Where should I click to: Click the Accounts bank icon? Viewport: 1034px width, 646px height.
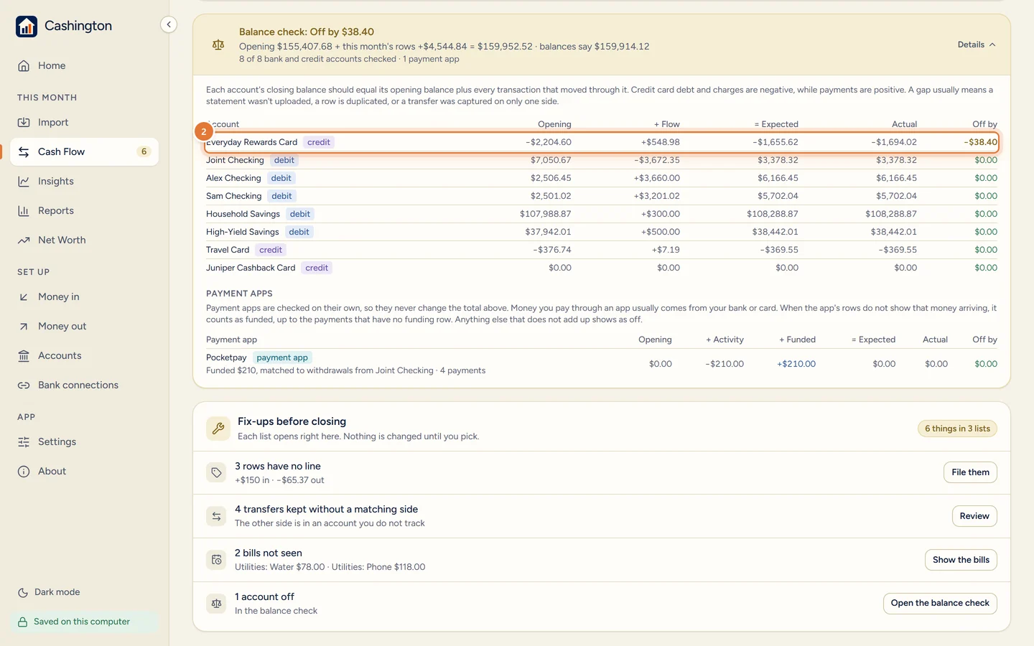pos(24,355)
